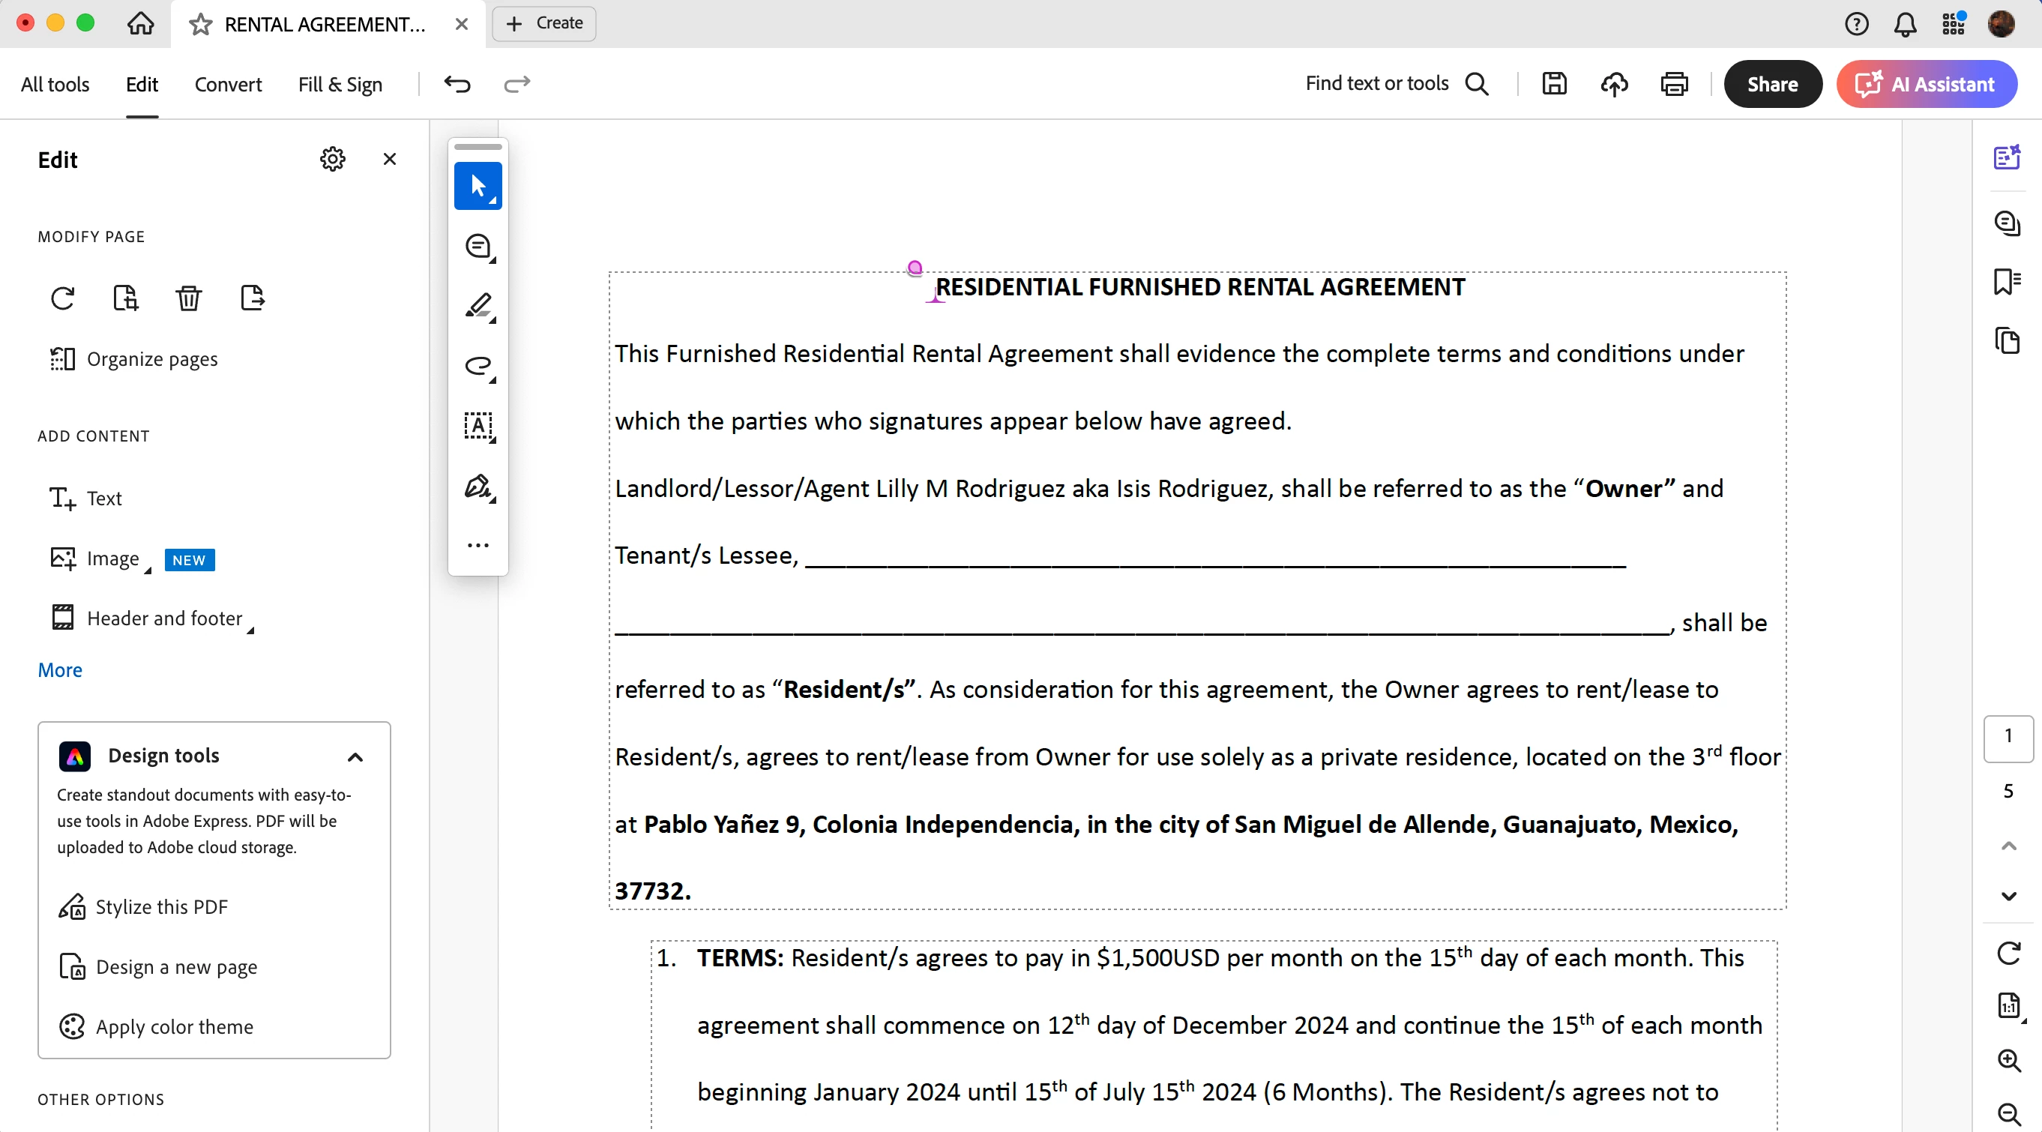Select the text box recognition tool
The image size is (2042, 1132).
coord(478,426)
